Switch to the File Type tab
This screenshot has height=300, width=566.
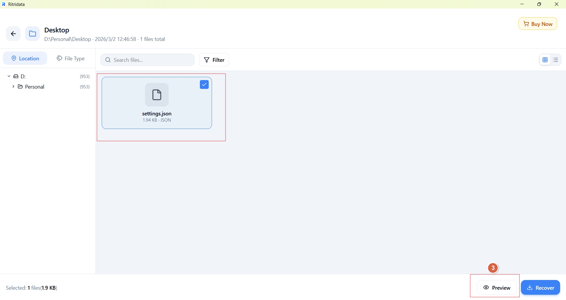pos(71,59)
